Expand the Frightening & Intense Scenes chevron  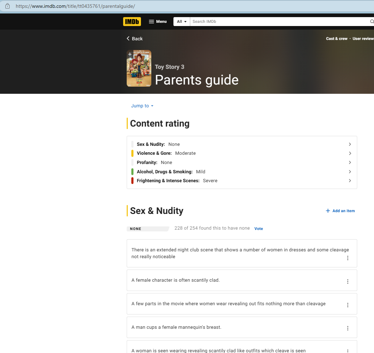click(x=350, y=181)
